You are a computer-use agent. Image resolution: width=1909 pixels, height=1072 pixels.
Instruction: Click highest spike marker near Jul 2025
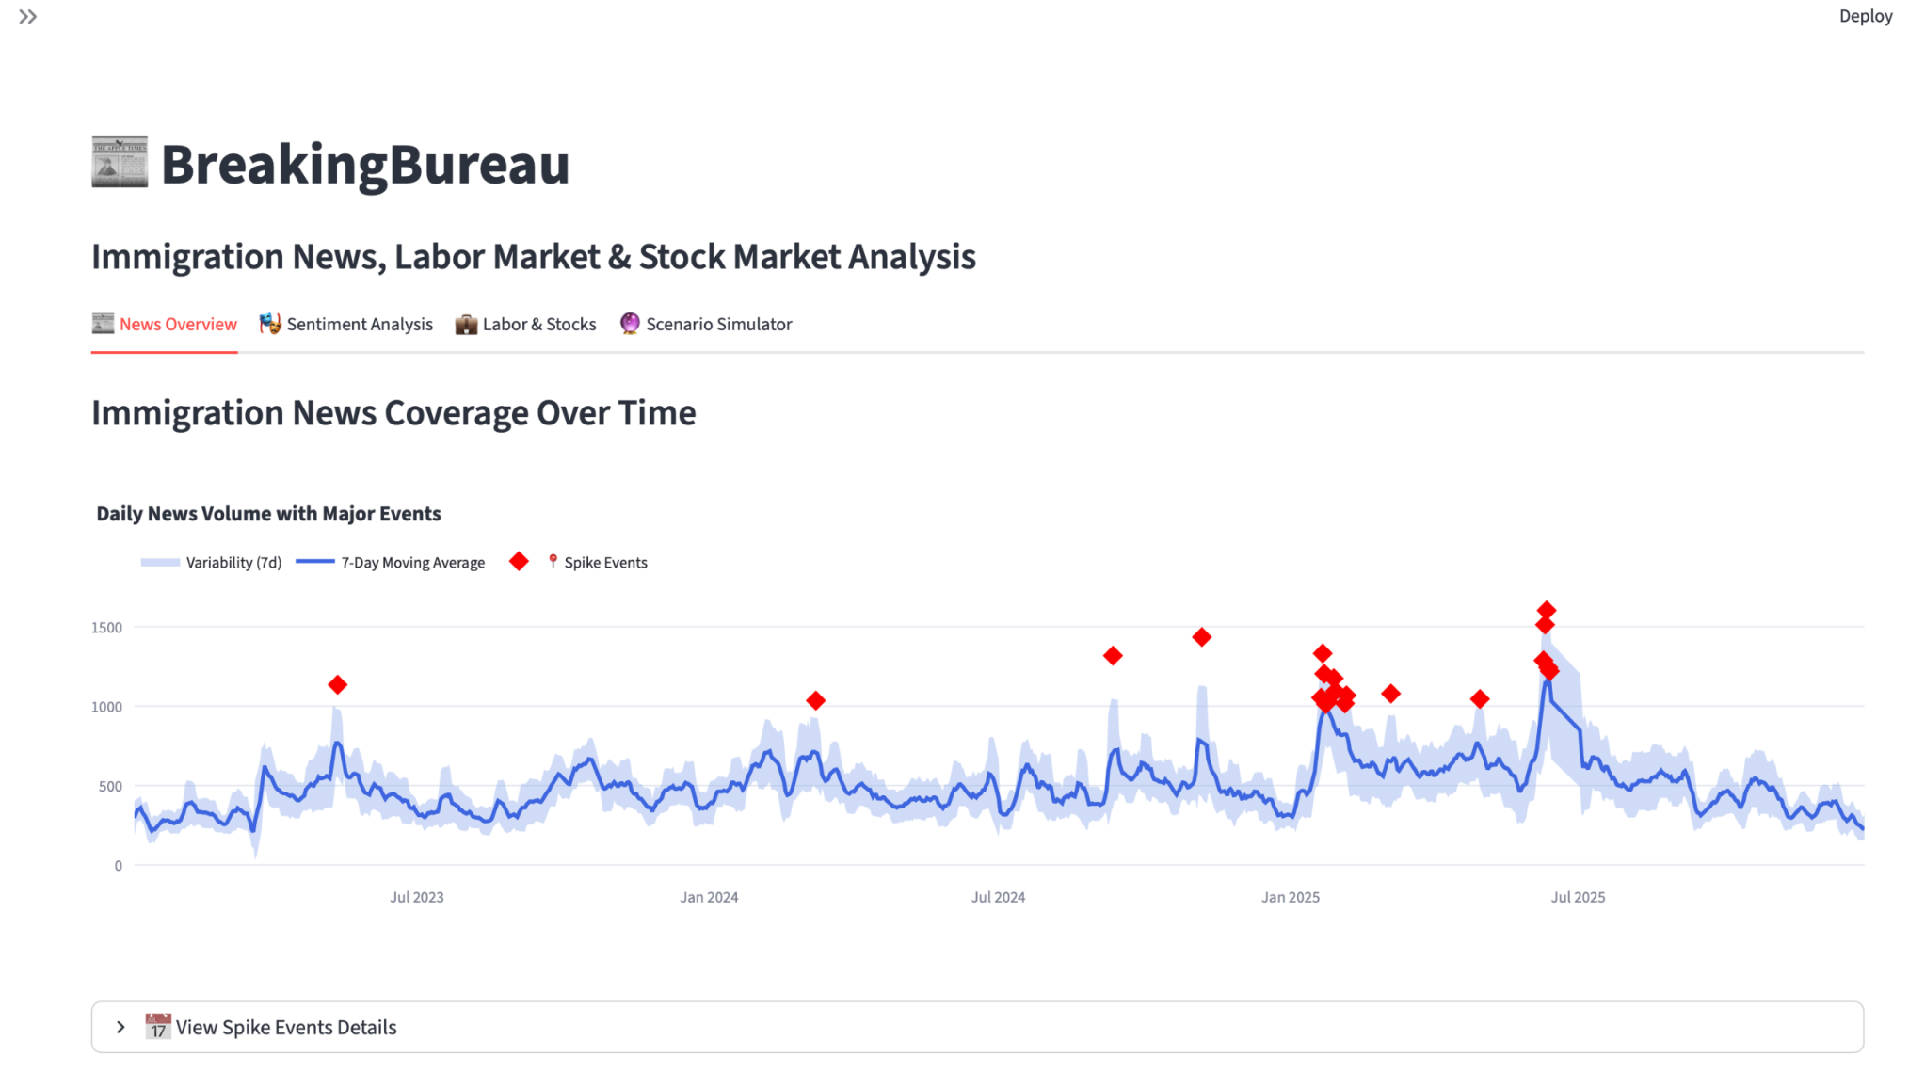click(1547, 610)
